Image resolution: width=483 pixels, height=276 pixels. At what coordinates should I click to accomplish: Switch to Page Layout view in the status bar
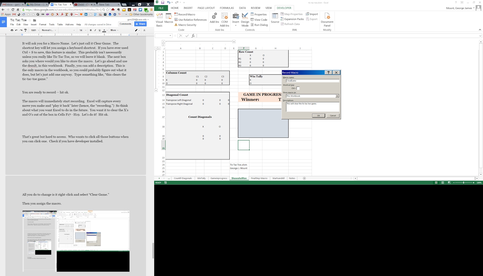tap(443, 183)
